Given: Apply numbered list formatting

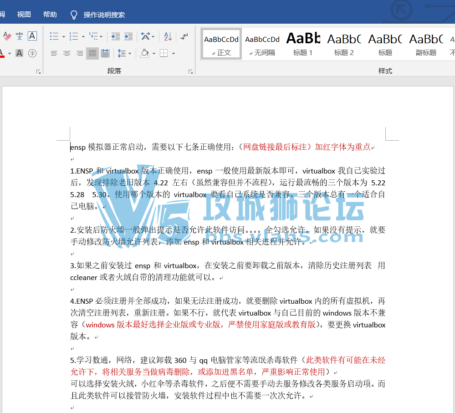Looking at the screenshot, I should 74,36.
